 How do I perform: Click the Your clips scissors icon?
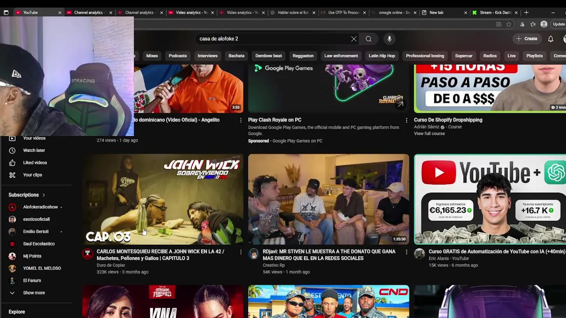pos(12,175)
